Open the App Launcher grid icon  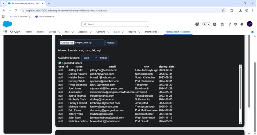coord(5,32)
